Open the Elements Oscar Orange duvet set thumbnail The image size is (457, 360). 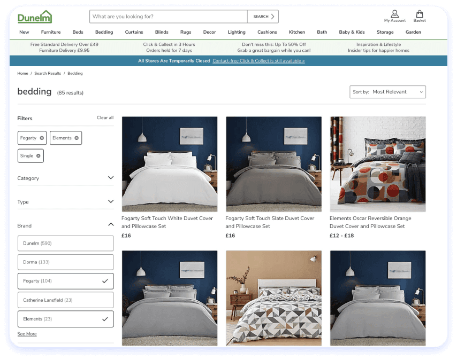click(378, 164)
